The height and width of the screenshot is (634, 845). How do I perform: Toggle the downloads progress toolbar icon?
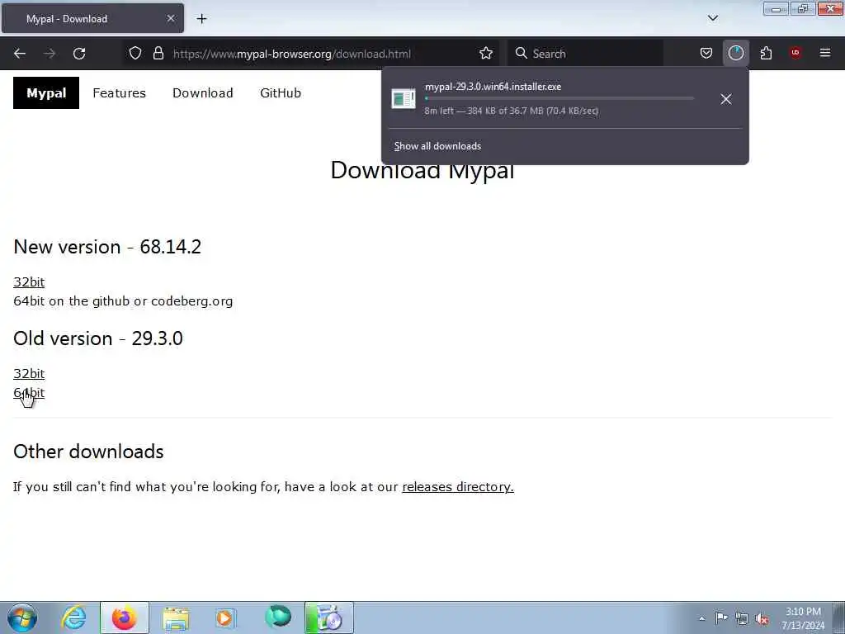tap(735, 54)
